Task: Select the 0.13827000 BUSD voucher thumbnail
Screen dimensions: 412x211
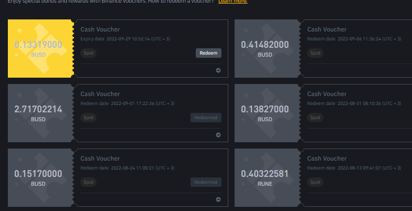Action: (x=268, y=113)
